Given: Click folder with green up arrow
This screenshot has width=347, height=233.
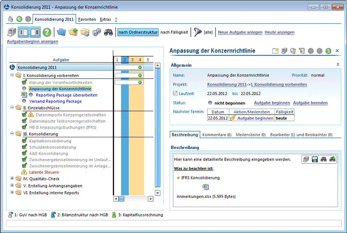Looking at the screenshot, I should pos(73,32).
